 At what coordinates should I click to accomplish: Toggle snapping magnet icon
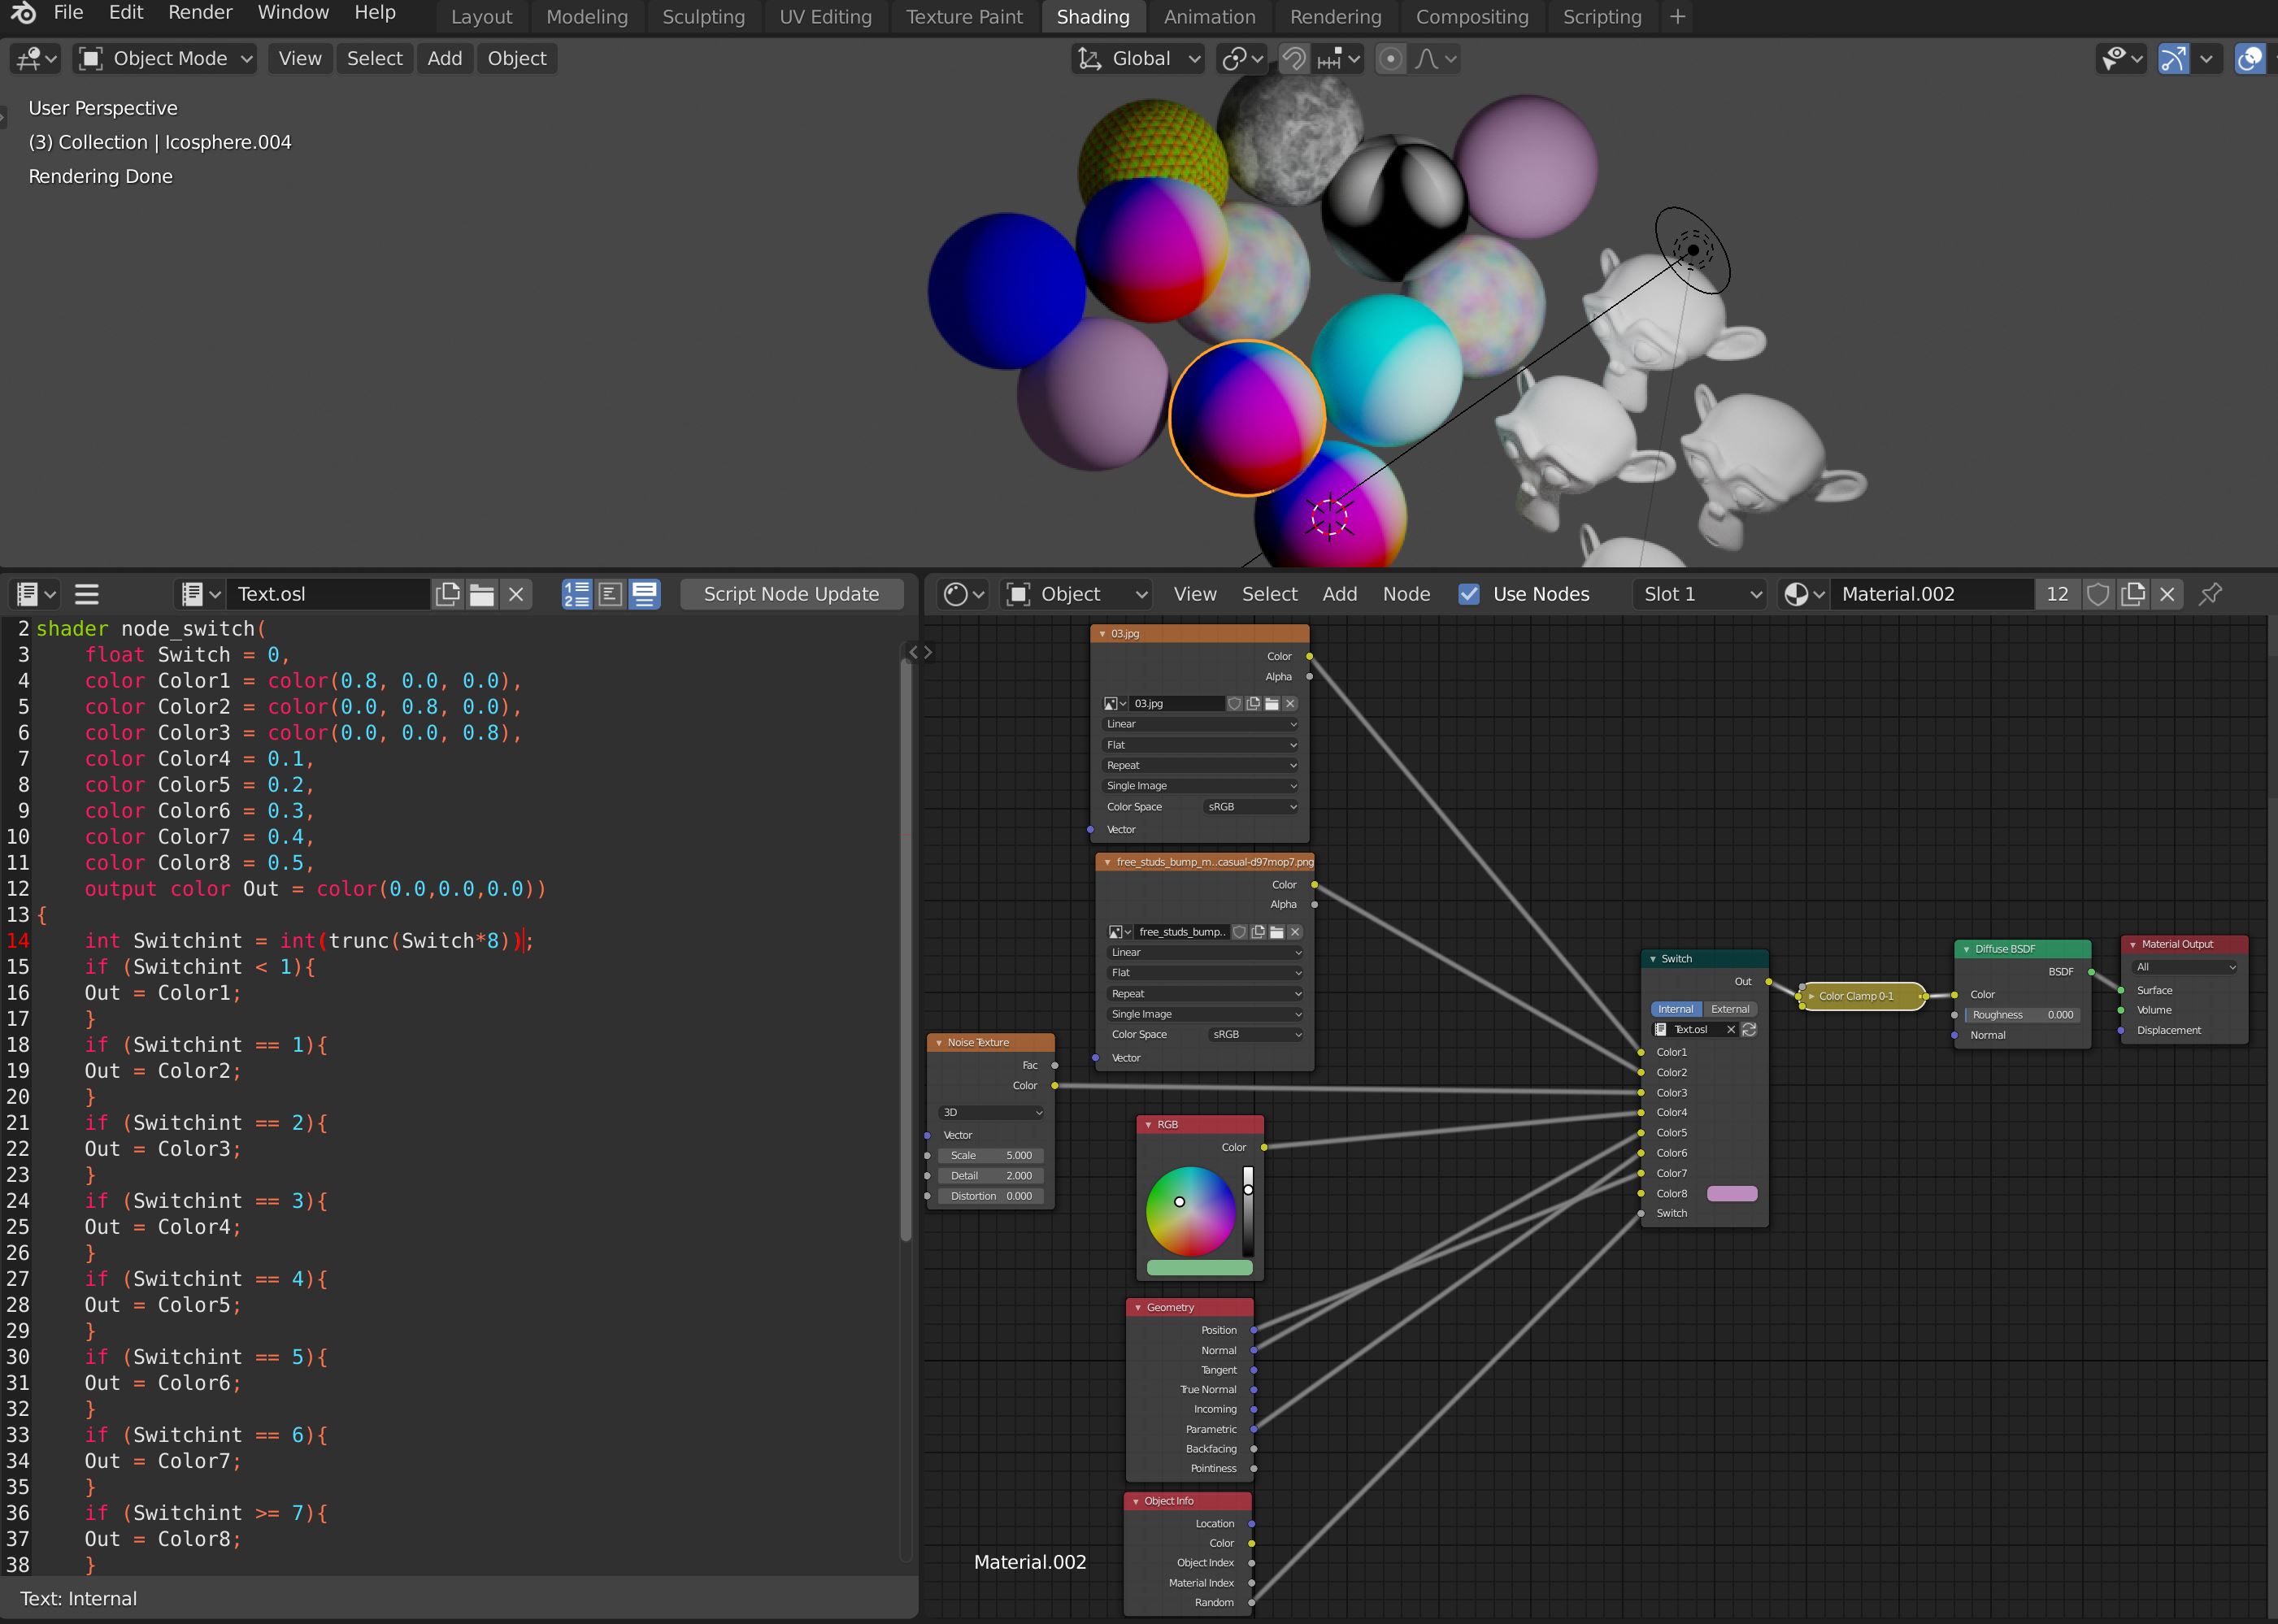1293,59
